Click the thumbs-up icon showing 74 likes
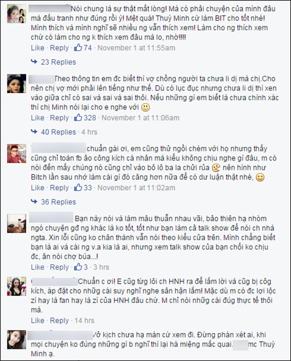This screenshot has width=291, height=361. coord(78,48)
